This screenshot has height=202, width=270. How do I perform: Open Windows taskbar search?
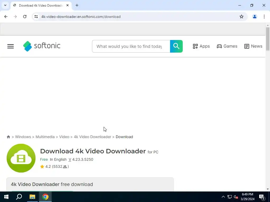coord(19,197)
